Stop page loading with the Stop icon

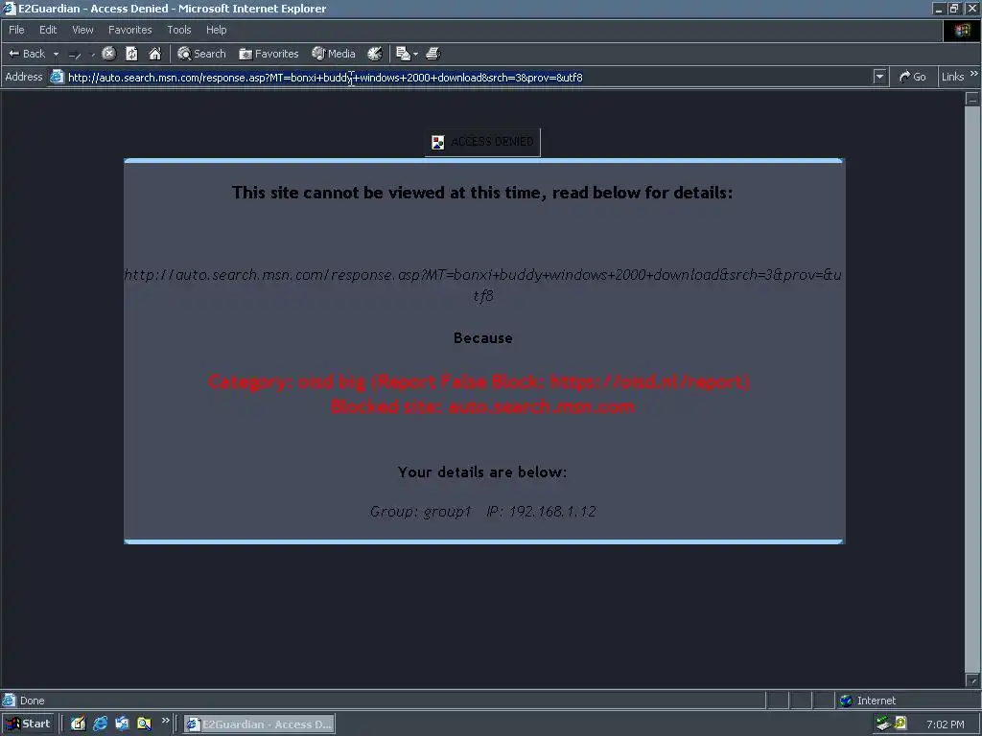coord(109,54)
